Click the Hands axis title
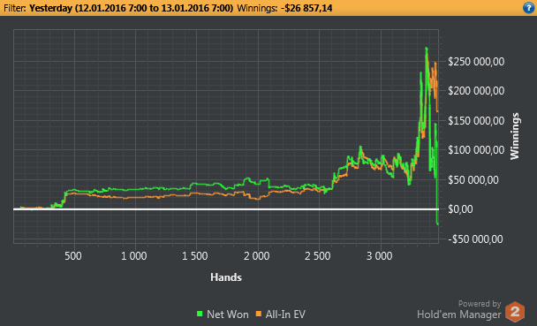The width and height of the screenshot is (537, 326). pos(226,277)
